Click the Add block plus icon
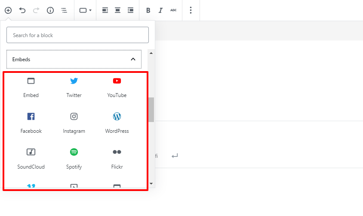Screen dimensions: 363x216 pyautogui.click(x=8, y=10)
